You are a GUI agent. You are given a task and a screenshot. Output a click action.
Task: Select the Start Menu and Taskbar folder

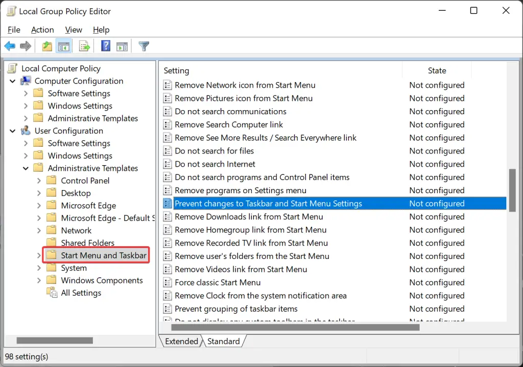pos(104,255)
